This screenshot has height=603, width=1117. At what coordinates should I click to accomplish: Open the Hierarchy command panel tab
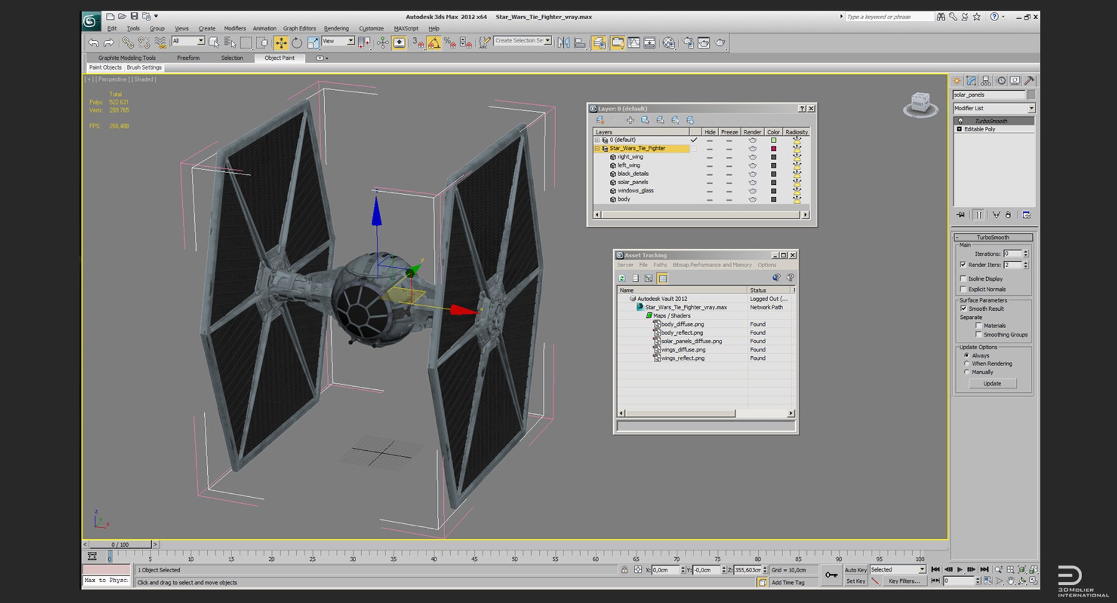coord(986,81)
